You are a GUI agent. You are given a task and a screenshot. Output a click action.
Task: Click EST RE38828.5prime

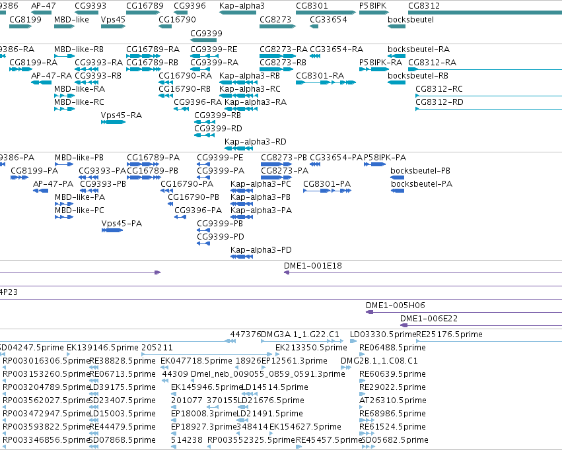[x=122, y=361]
